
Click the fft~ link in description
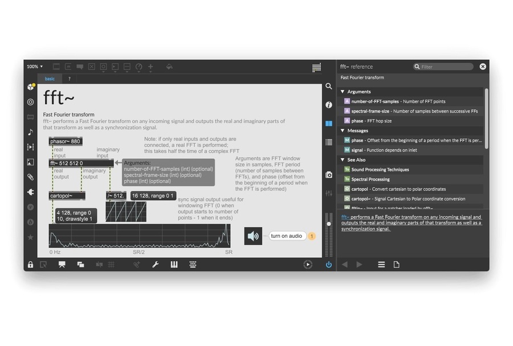pos(345,217)
